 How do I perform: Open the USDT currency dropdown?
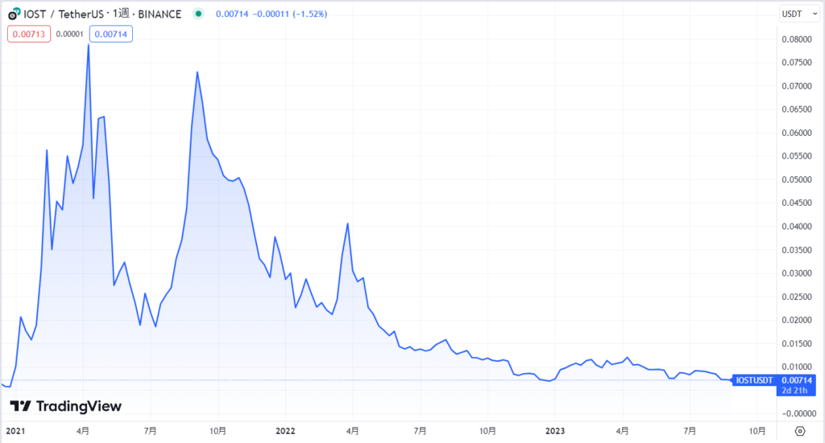click(x=799, y=14)
